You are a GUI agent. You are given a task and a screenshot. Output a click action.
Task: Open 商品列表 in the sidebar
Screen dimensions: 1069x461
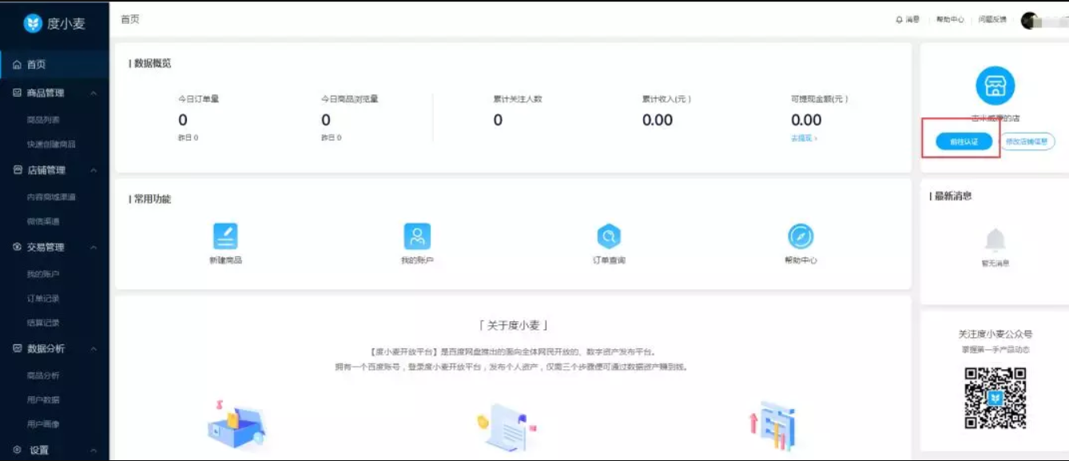click(43, 120)
